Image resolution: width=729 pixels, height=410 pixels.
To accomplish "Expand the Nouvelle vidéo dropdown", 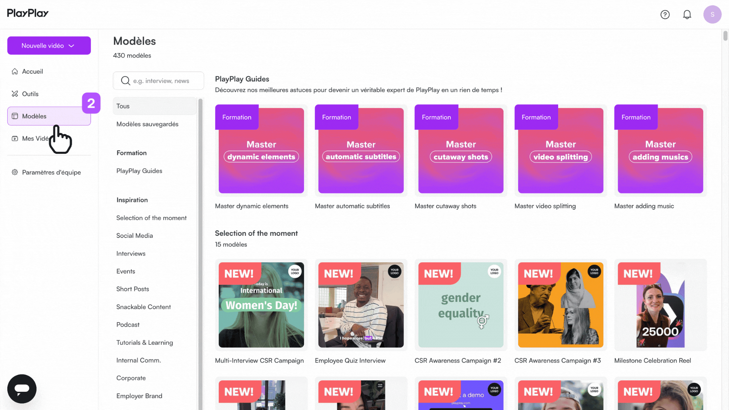I will (49, 46).
